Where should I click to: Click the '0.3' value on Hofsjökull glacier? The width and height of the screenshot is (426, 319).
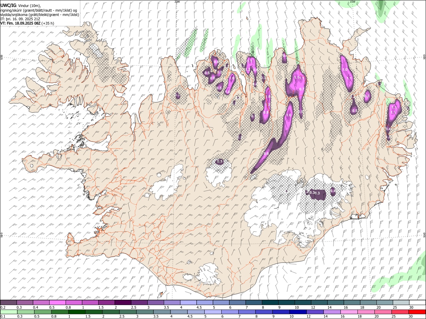pyautogui.click(x=220, y=161)
